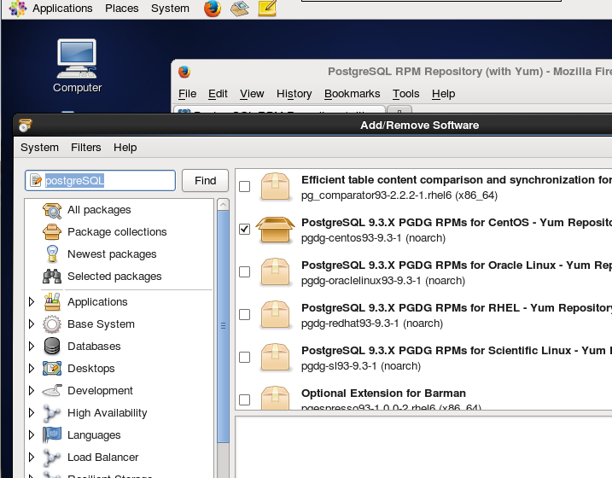This screenshot has height=478, width=612.
Task: Click the scroll-up arrow of the category list
Action: pos(223,205)
